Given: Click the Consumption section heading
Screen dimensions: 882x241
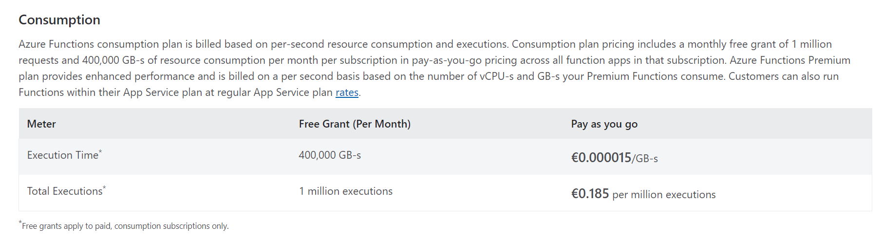Looking at the screenshot, I should click(59, 20).
